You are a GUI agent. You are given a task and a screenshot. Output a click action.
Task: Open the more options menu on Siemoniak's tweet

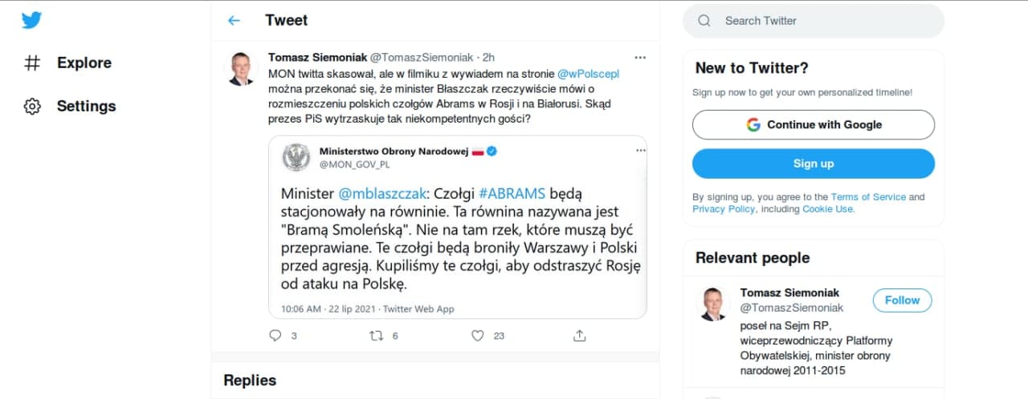pos(640,58)
